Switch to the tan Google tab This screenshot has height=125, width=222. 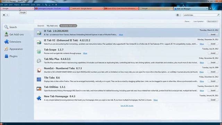coord(156,8)
